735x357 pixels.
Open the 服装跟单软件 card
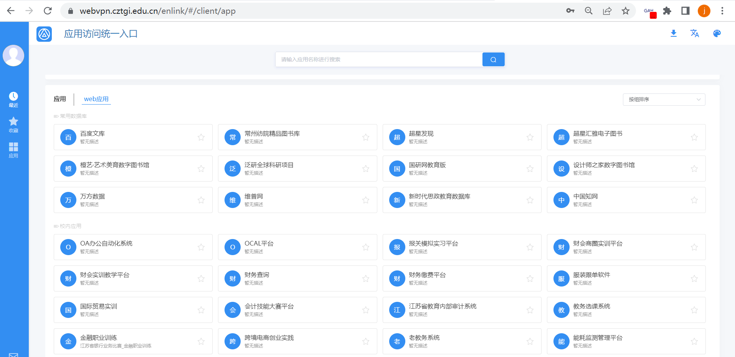[x=626, y=278]
